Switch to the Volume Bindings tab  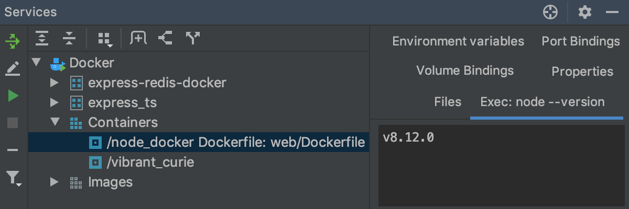point(464,71)
